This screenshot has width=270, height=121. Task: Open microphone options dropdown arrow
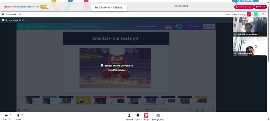(x=22, y=114)
